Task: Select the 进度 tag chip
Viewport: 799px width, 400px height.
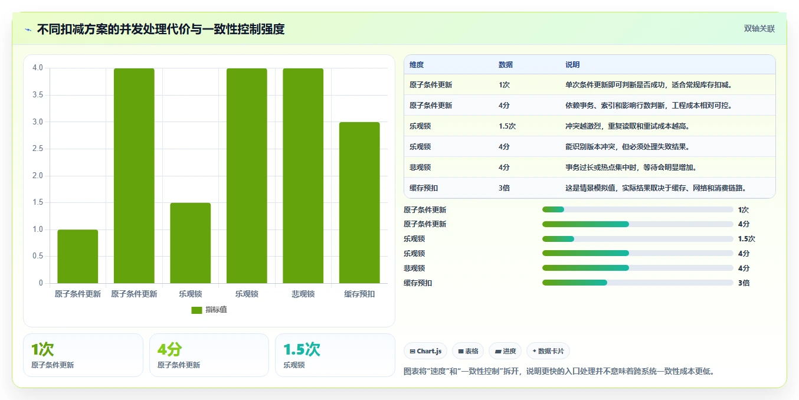Action: [505, 351]
